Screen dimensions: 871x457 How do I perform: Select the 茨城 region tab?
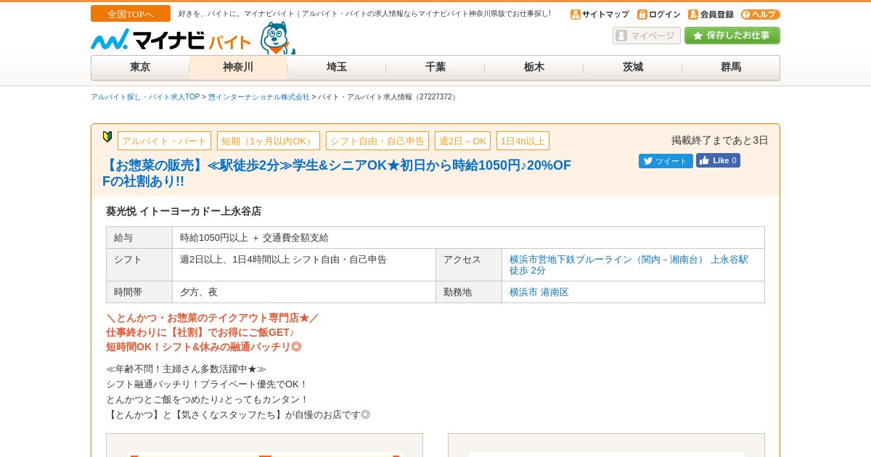[633, 67]
